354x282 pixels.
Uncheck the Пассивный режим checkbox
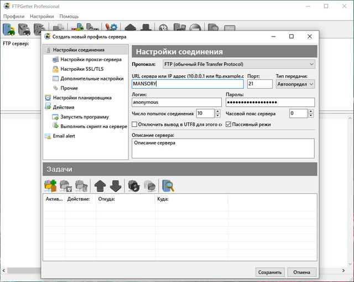pos(228,125)
